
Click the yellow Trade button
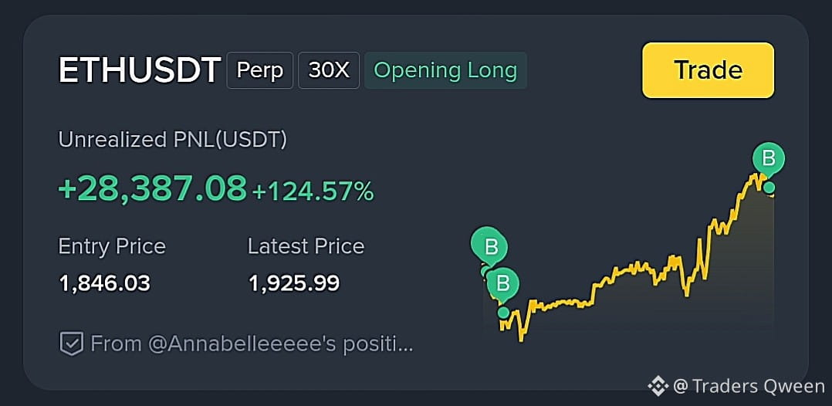[x=708, y=70]
